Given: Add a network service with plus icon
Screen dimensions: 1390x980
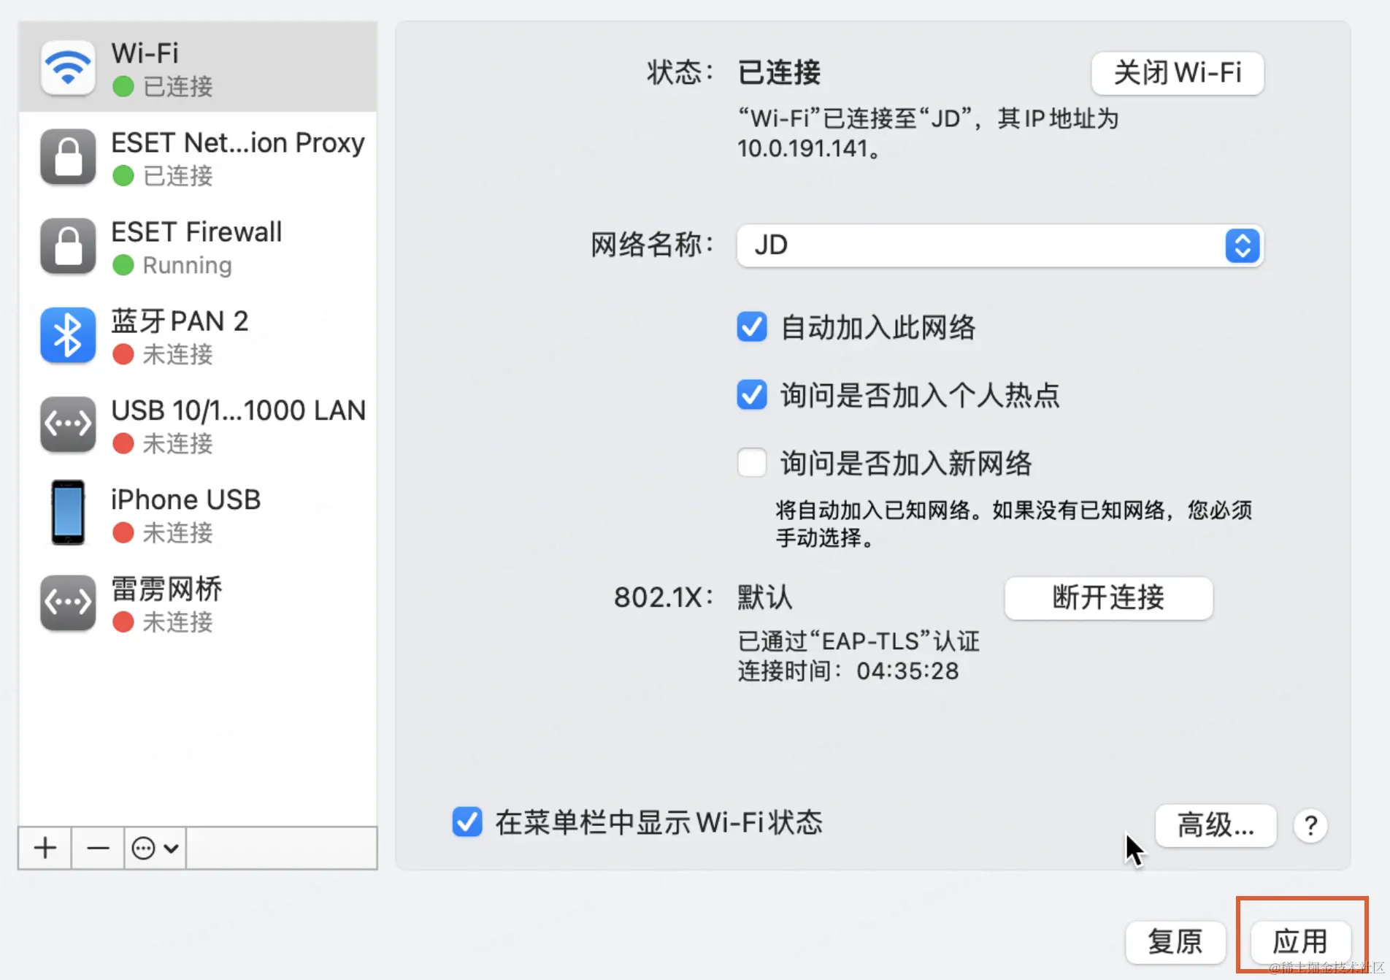Looking at the screenshot, I should coord(45,848).
